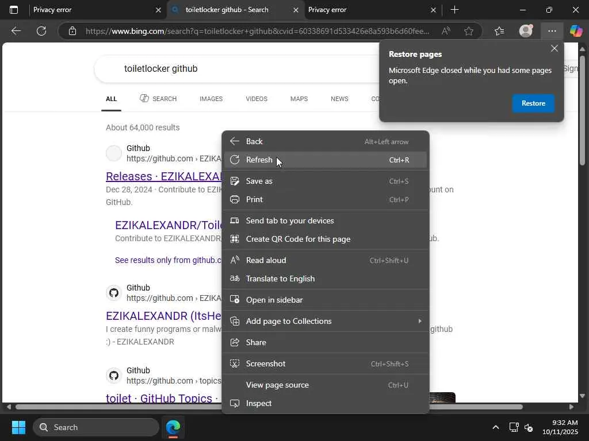589x441 pixels.
Task: Select the MAPS search tab
Action: 299,99
